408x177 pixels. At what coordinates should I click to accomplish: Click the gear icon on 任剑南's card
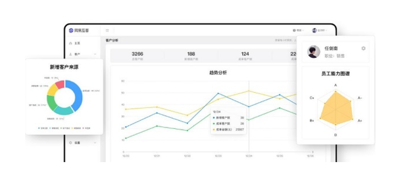click(x=364, y=48)
